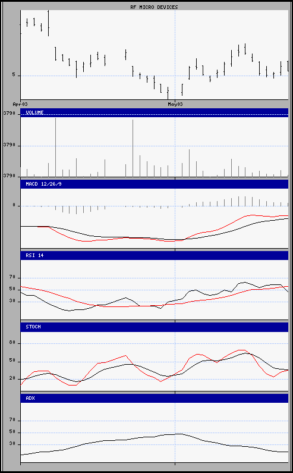This screenshot has height=473, width=293.
Task: Click the RF MICRO DEVICES chart title
Action: (154, 7)
